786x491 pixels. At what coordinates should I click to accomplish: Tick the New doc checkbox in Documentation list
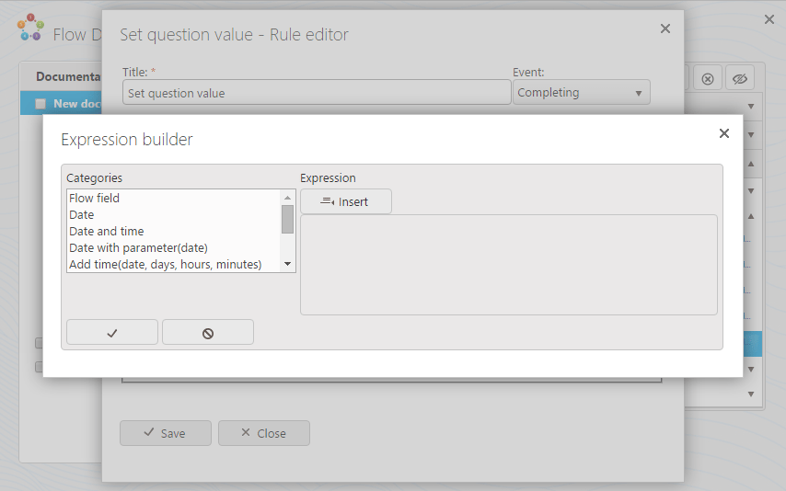click(40, 104)
